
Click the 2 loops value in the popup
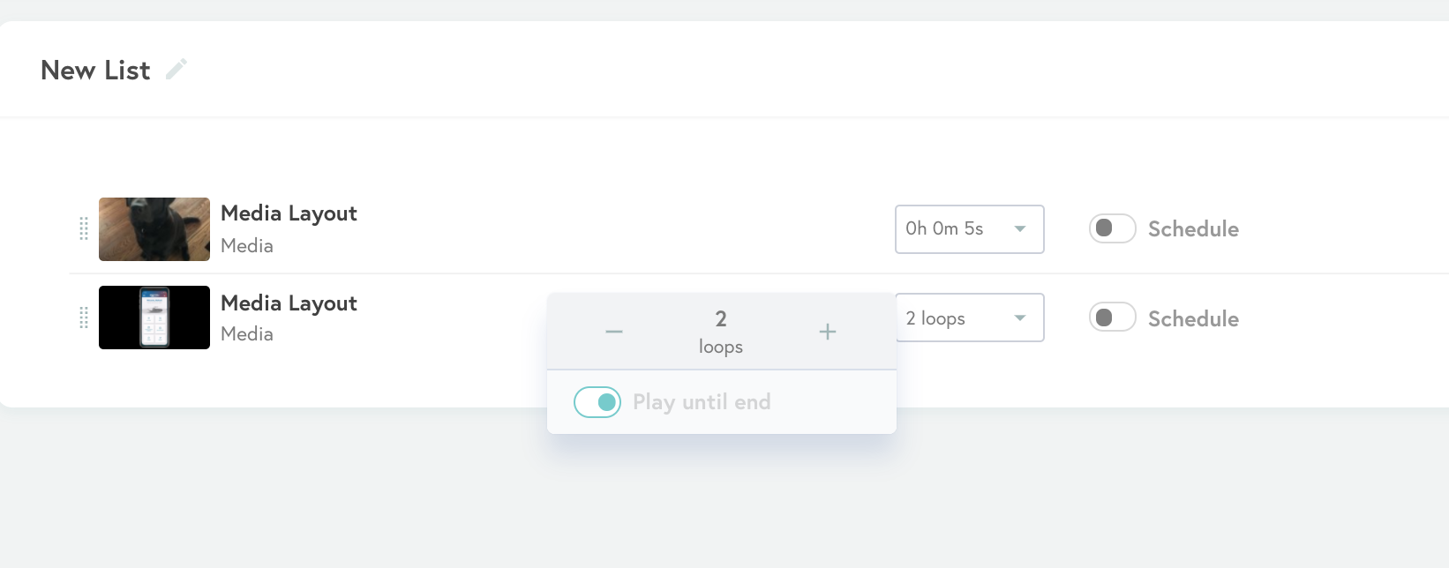[x=721, y=332]
